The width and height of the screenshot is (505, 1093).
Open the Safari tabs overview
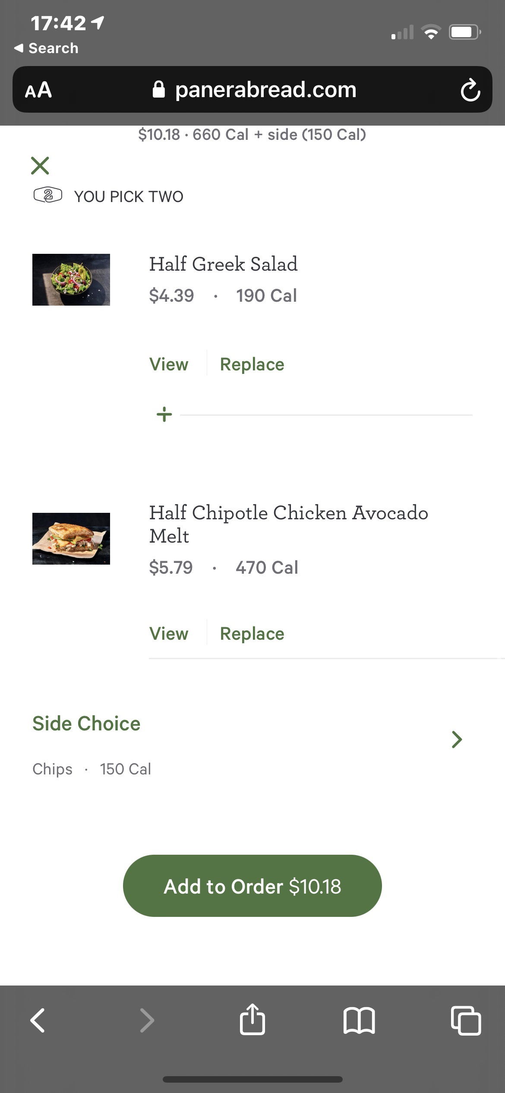click(x=466, y=1020)
